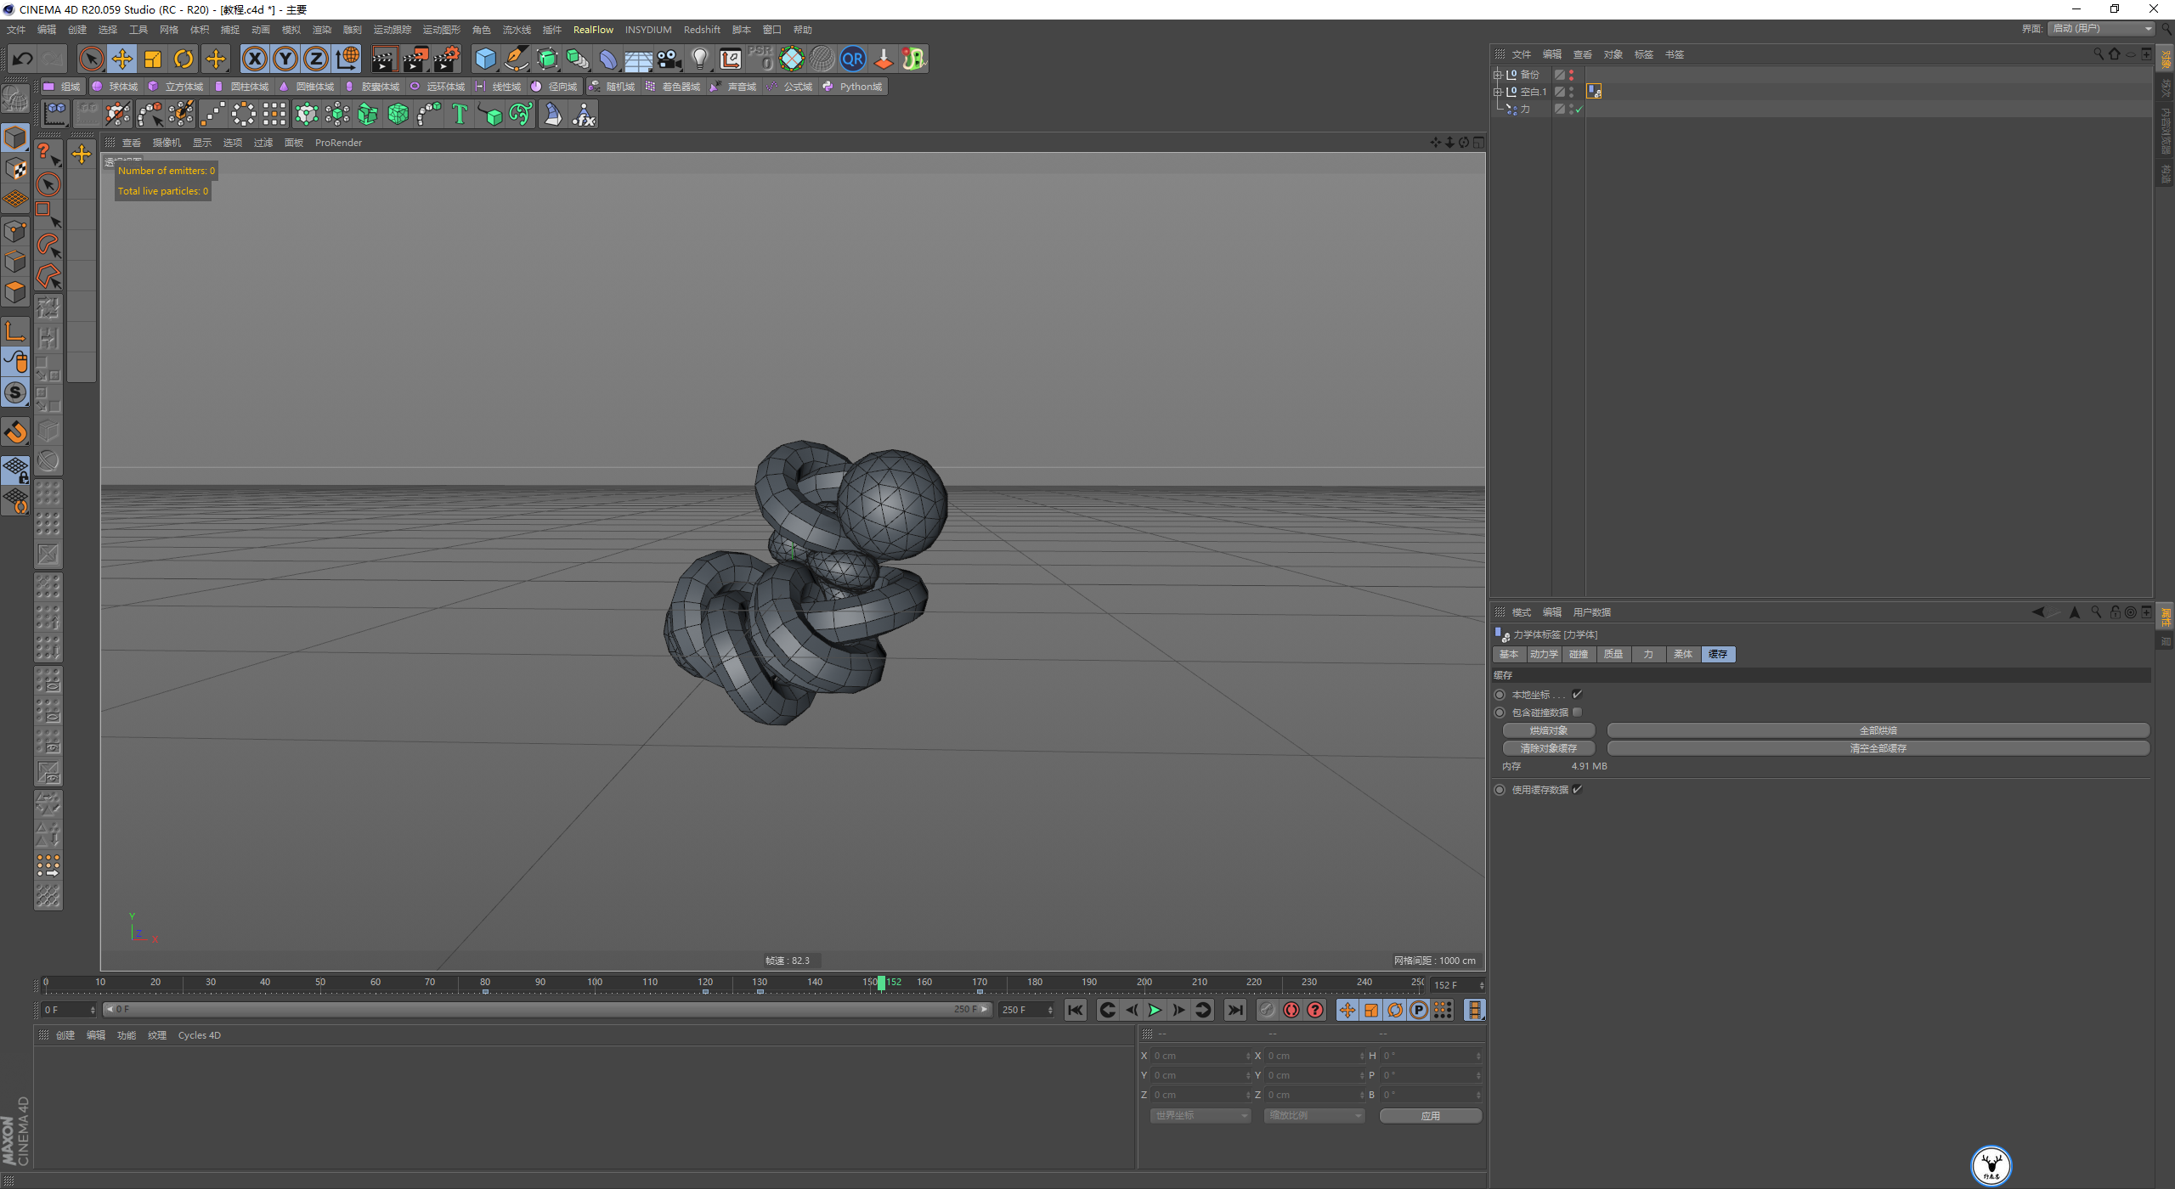Open the edit render settings icon
The width and height of the screenshot is (2175, 1189).
447,59
